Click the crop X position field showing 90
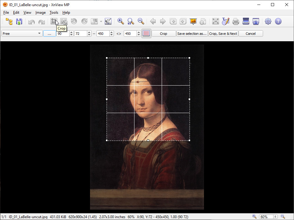294x220 pixels. (x=63, y=34)
